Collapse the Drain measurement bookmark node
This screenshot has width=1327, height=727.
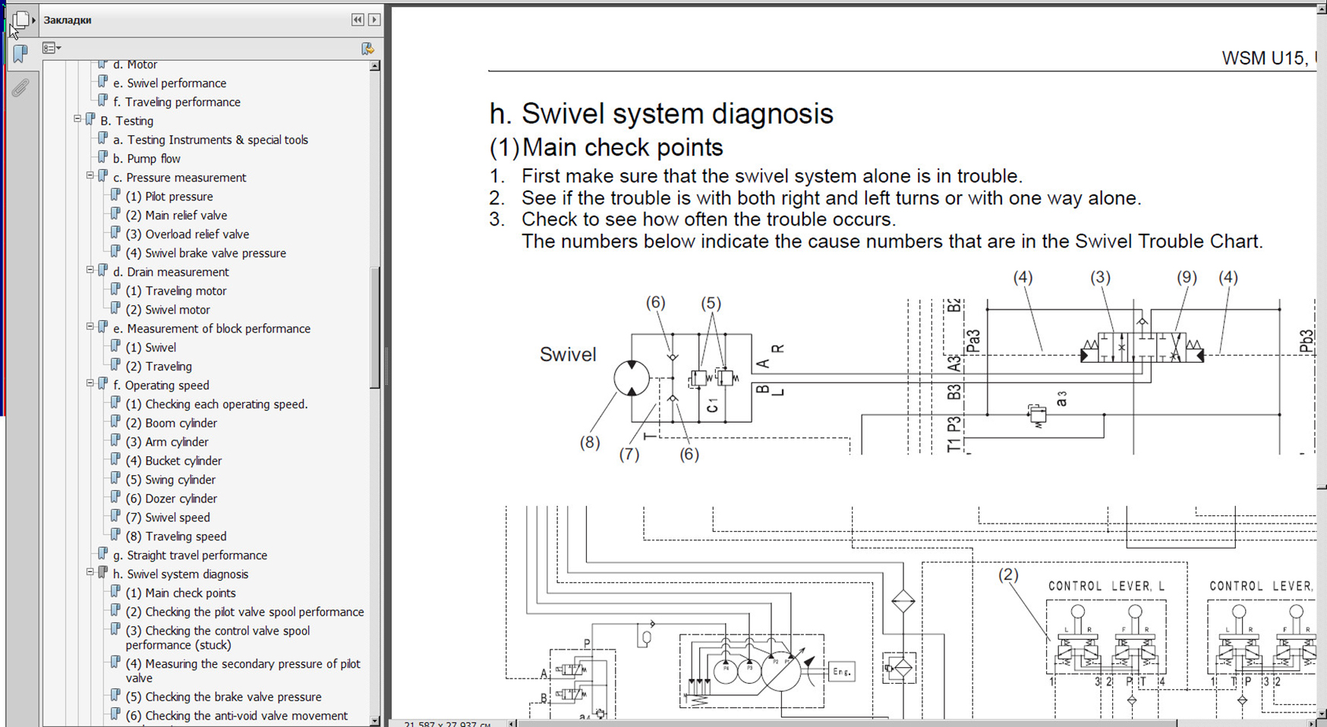tap(90, 270)
